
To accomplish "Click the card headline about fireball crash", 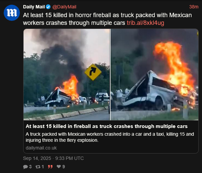I will click(107, 126).
